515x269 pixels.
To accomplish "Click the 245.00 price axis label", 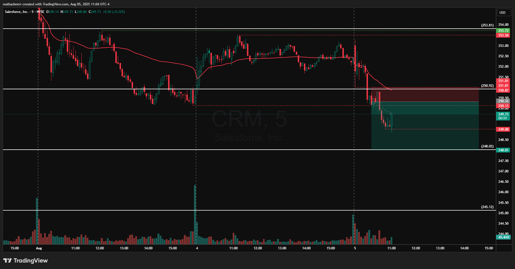I will click(x=503, y=213).
